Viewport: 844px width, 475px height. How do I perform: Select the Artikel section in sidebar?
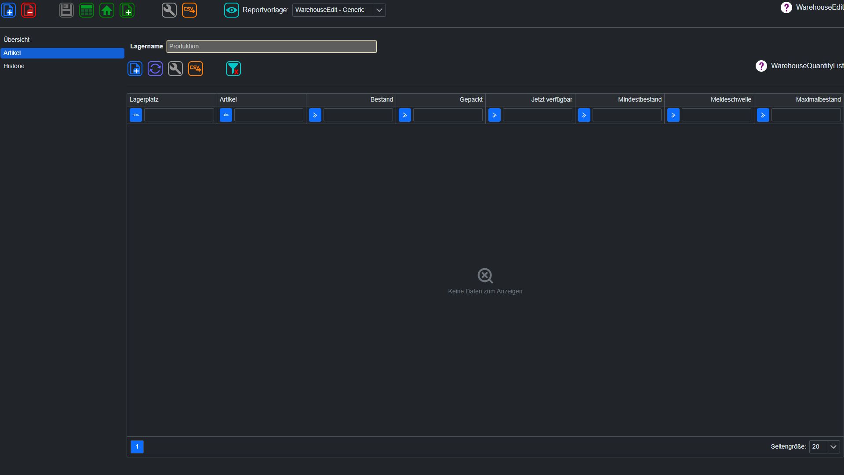[x=62, y=53]
